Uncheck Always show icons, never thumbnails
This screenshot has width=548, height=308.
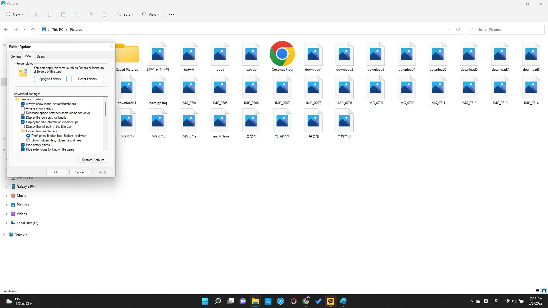(x=23, y=104)
